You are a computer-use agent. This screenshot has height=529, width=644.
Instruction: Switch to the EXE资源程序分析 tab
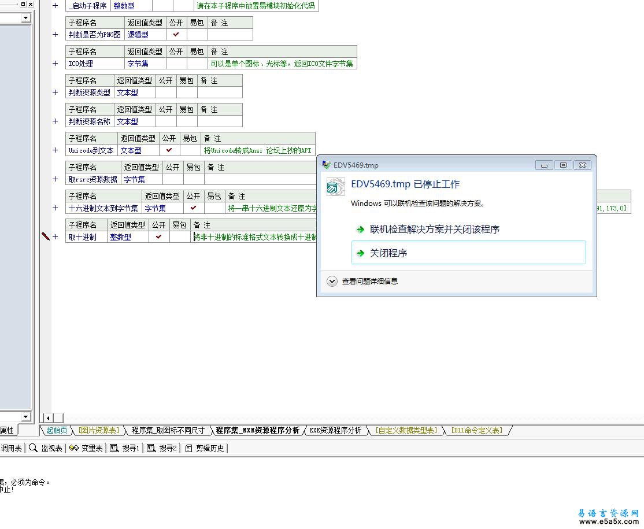(x=335, y=430)
